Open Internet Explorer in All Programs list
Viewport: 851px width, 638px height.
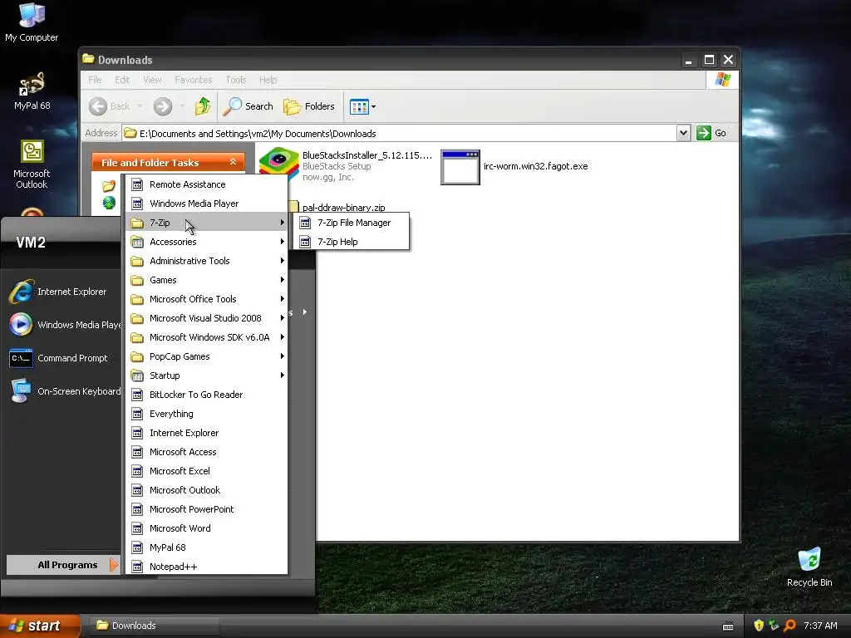207,432
